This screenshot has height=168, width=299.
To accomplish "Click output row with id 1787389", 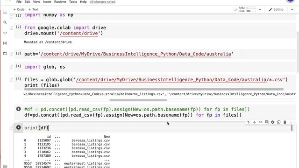I will [x=67, y=156].
